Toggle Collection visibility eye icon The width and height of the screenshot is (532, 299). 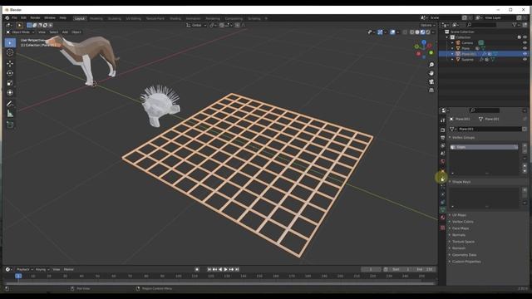point(525,37)
